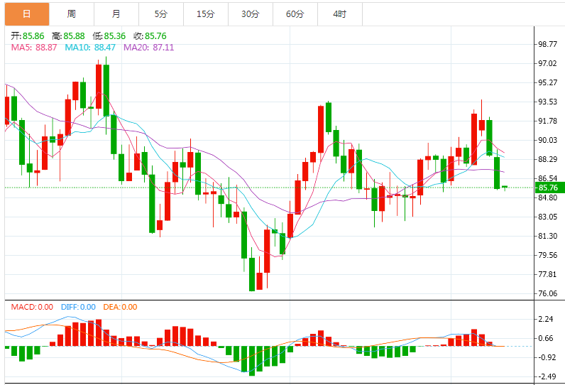Image resolution: width=565 pixels, height=385 pixels.
Task: Switch to the 月 monthly tab
Action: (x=116, y=14)
